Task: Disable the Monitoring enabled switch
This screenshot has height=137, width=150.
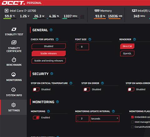Action: tap(36, 118)
